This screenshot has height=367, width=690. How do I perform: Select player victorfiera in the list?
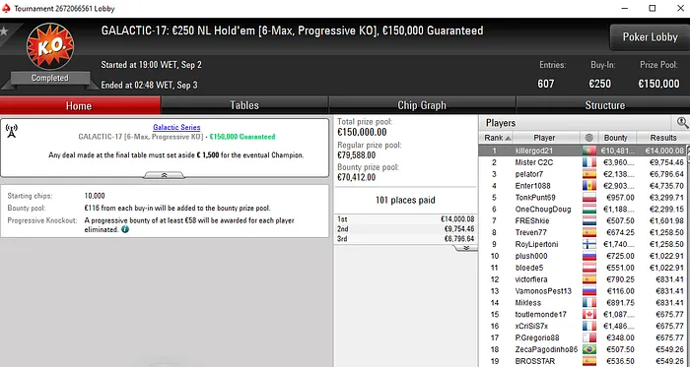pyautogui.click(x=531, y=279)
